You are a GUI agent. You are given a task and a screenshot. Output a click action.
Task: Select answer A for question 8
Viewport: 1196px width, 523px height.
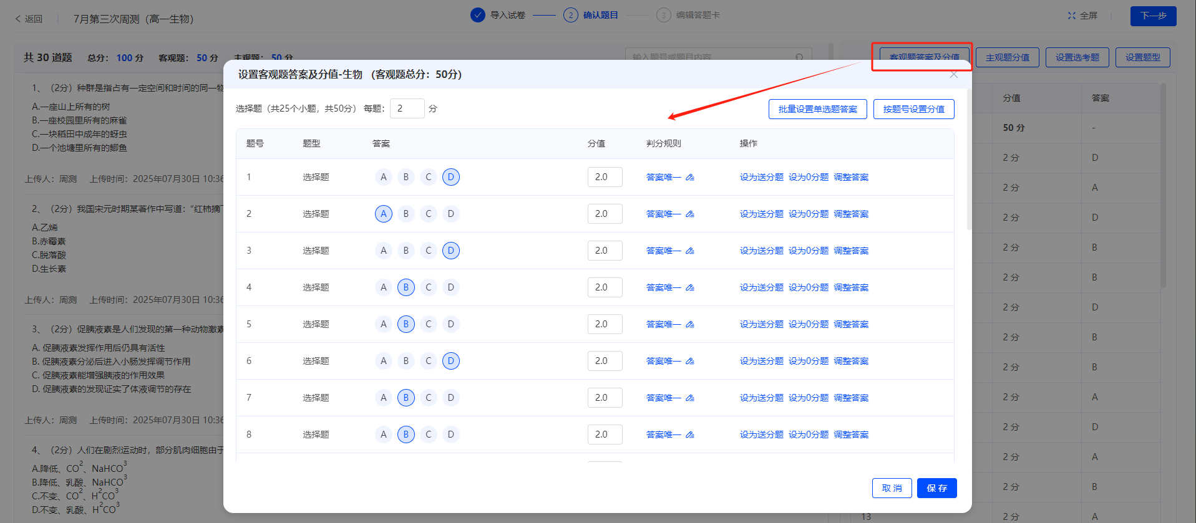(384, 434)
